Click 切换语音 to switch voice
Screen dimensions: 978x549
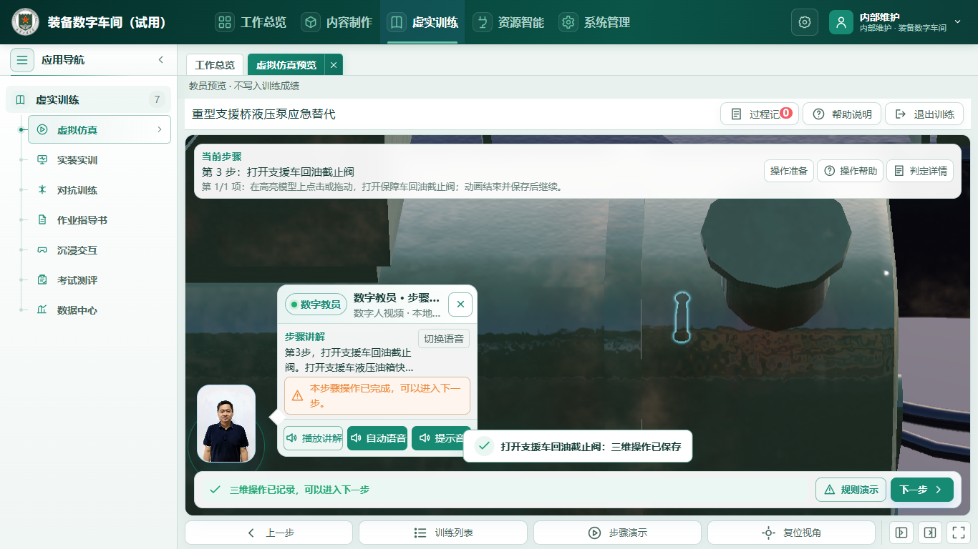(x=444, y=339)
